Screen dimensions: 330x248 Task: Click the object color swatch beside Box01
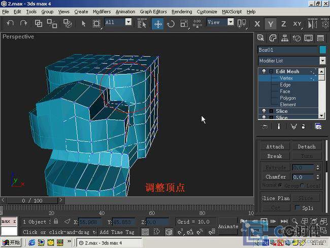[322, 50]
